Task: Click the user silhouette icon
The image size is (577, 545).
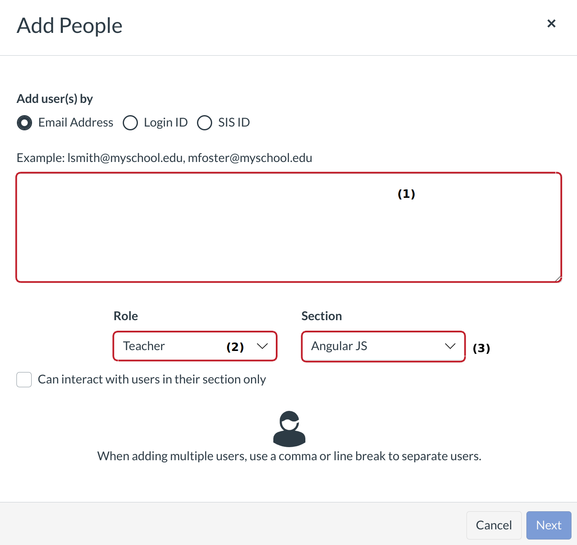Action: (x=289, y=429)
